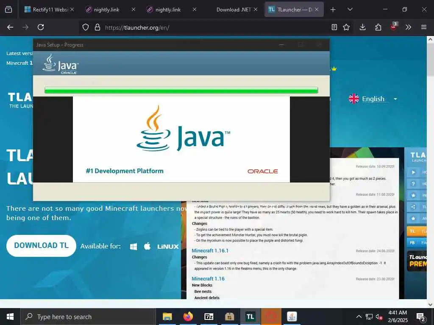
Task: Expand the list all tabs dropdown
Action: pyautogui.click(x=350, y=9)
